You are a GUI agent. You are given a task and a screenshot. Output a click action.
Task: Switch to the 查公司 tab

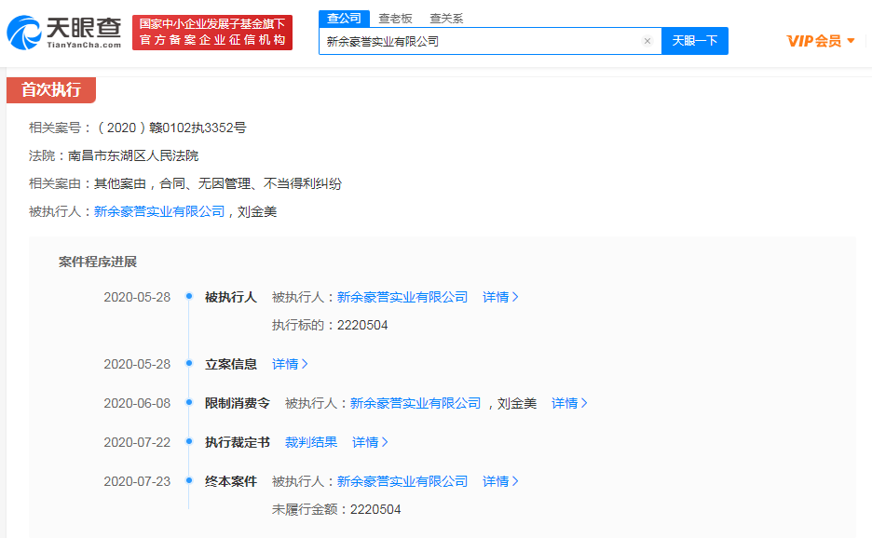345,19
